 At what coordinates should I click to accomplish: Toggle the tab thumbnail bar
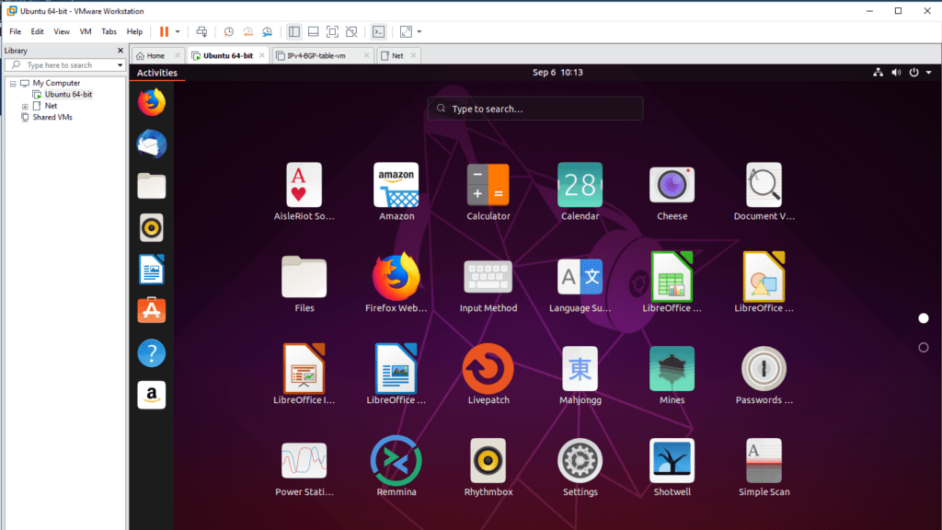(313, 30)
